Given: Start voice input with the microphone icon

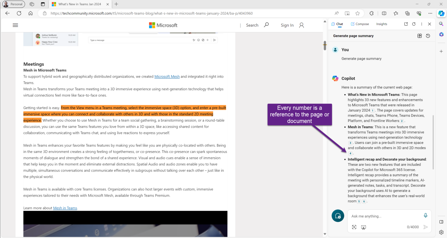Looking at the screenshot, I should click(425, 215).
